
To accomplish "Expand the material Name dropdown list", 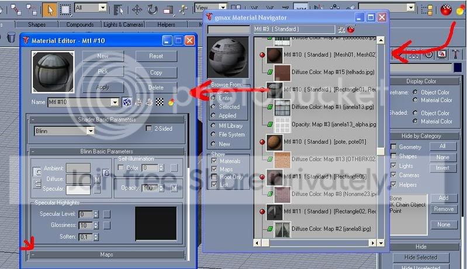I will pos(115,102).
